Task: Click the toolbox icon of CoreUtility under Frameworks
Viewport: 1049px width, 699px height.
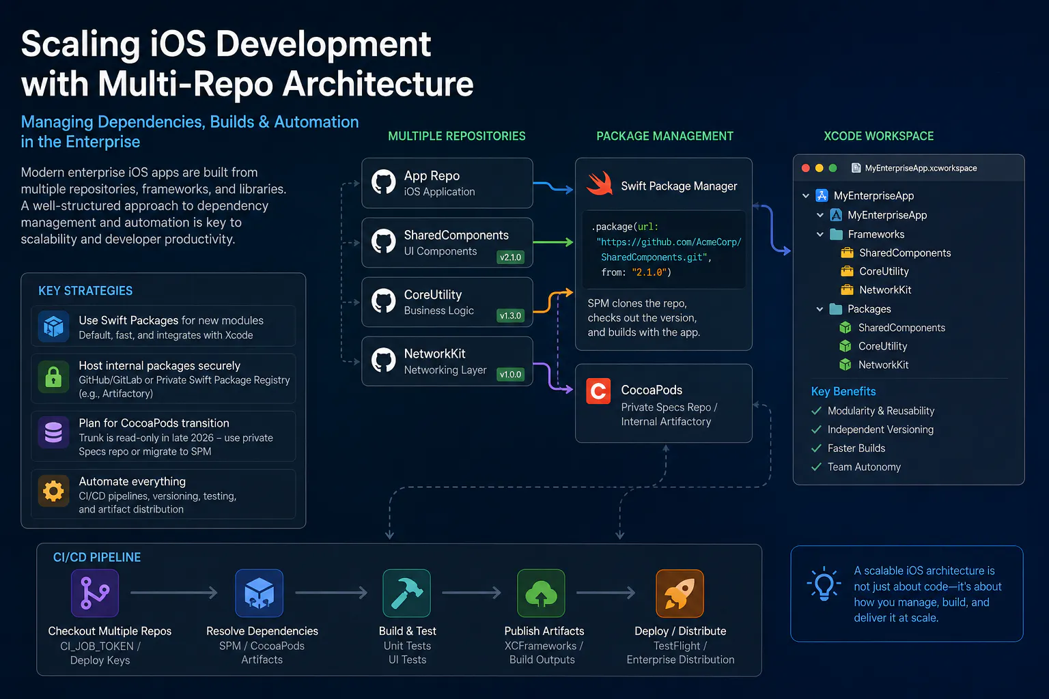Action: point(848,271)
